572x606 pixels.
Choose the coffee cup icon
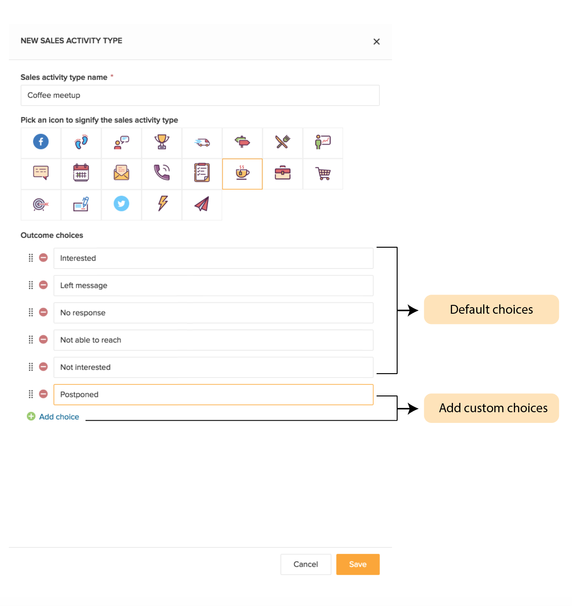(x=242, y=173)
